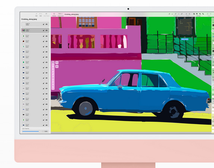Viewport: 214px width, 168px height.
Task: Lock Layer 1 with its padlock icon
Action: 44,30
